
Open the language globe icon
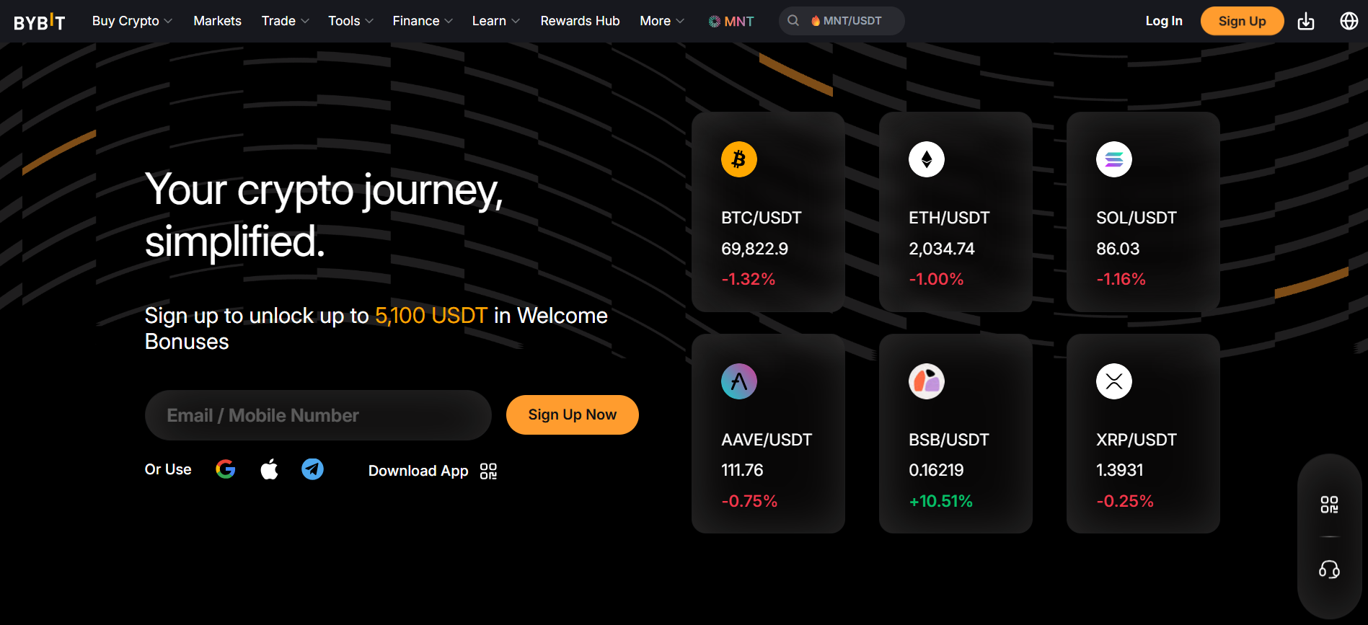tap(1349, 21)
